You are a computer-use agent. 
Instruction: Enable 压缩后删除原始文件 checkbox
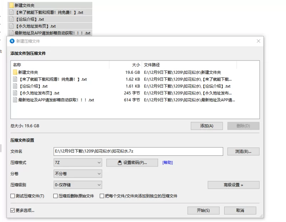click(x=55, y=196)
